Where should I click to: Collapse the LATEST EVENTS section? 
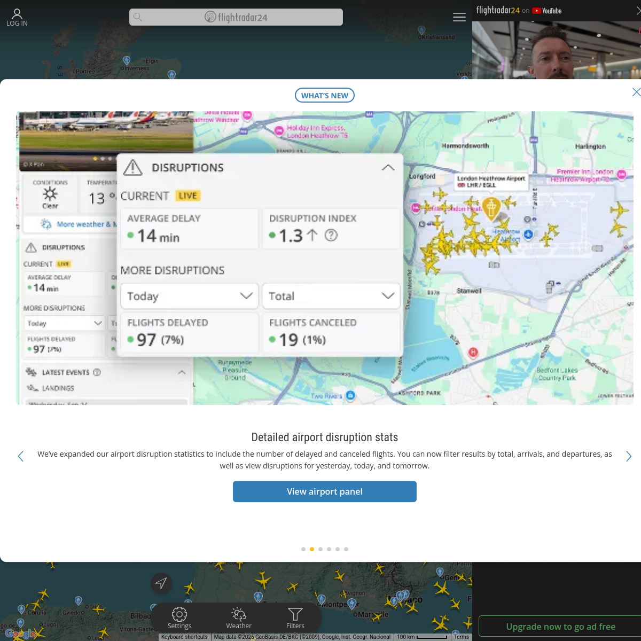pos(182,372)
